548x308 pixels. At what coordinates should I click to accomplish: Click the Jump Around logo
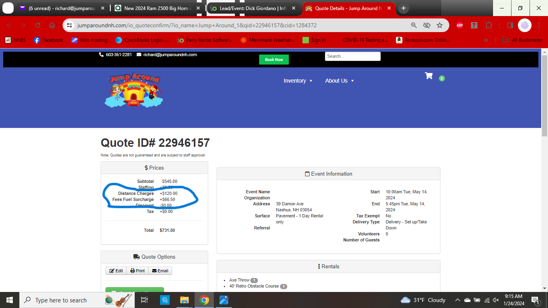(x=134, y=91)
